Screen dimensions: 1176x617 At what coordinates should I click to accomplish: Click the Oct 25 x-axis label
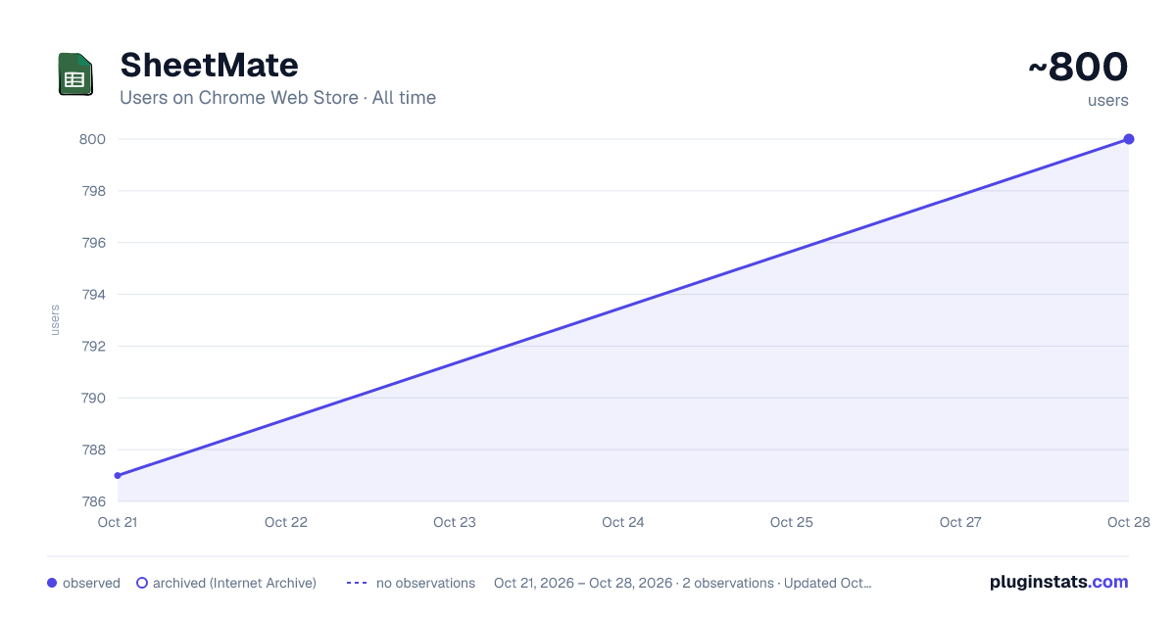click(792, 522)
